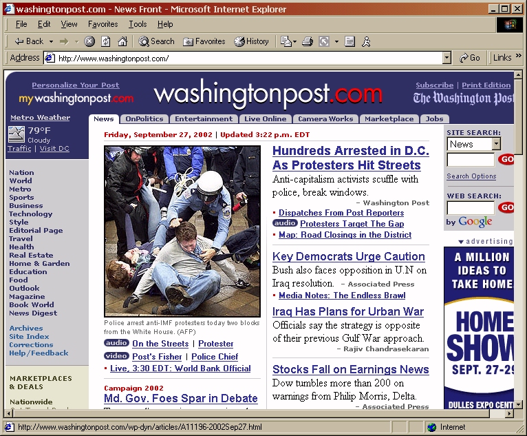Viewport: 527px width, 436px height.
Task: Click the horizontal scrollbar right arrow
Action: (x=508, y=415)
